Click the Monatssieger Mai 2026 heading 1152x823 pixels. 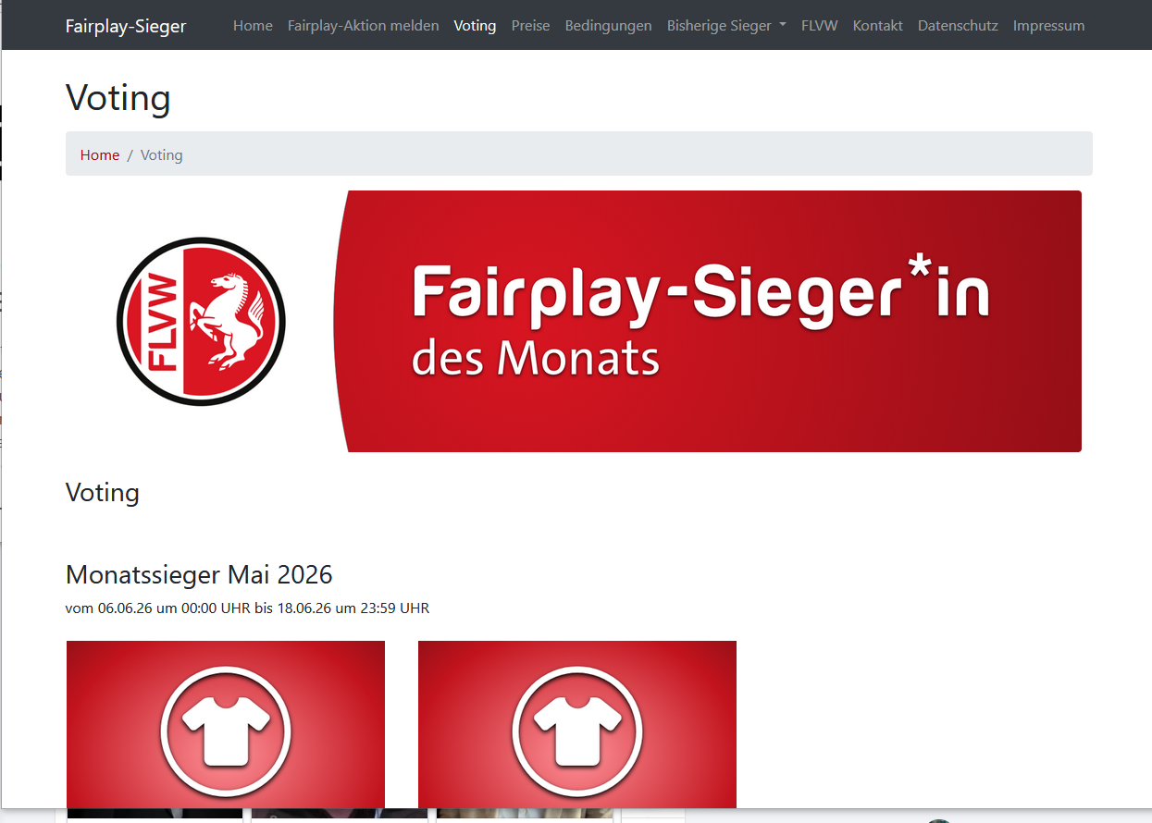[199, 574]
